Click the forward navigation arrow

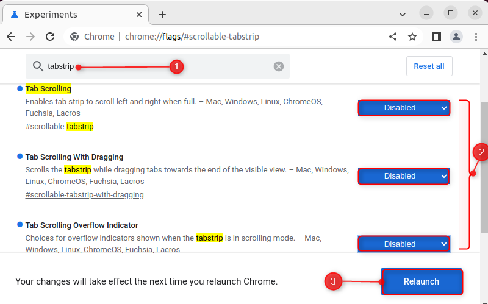pyautogui.click(x=30, y=37)
